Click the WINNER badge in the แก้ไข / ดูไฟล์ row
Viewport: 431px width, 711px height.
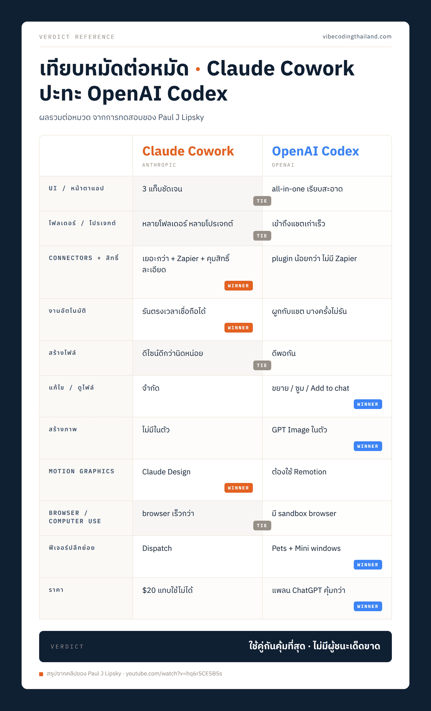tap(368, 404)
